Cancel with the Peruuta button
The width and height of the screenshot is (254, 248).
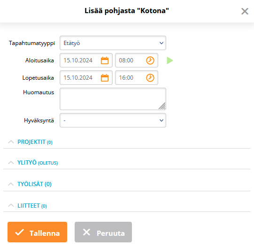103,232
